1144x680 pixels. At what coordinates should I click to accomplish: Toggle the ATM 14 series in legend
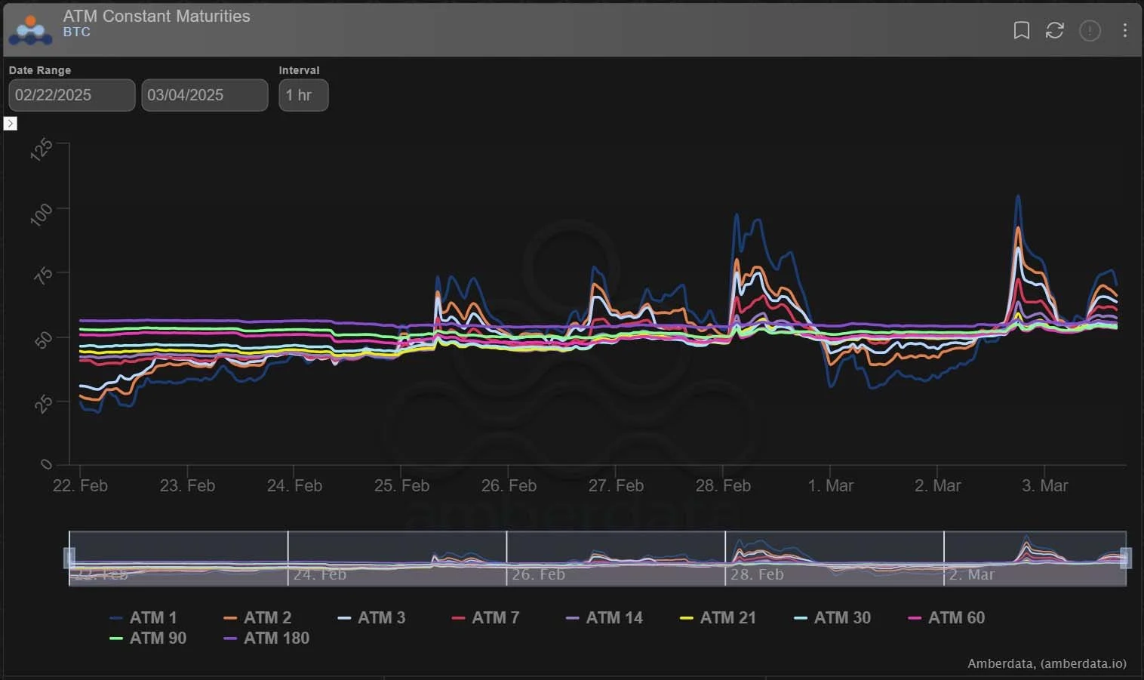click(604, 617)
